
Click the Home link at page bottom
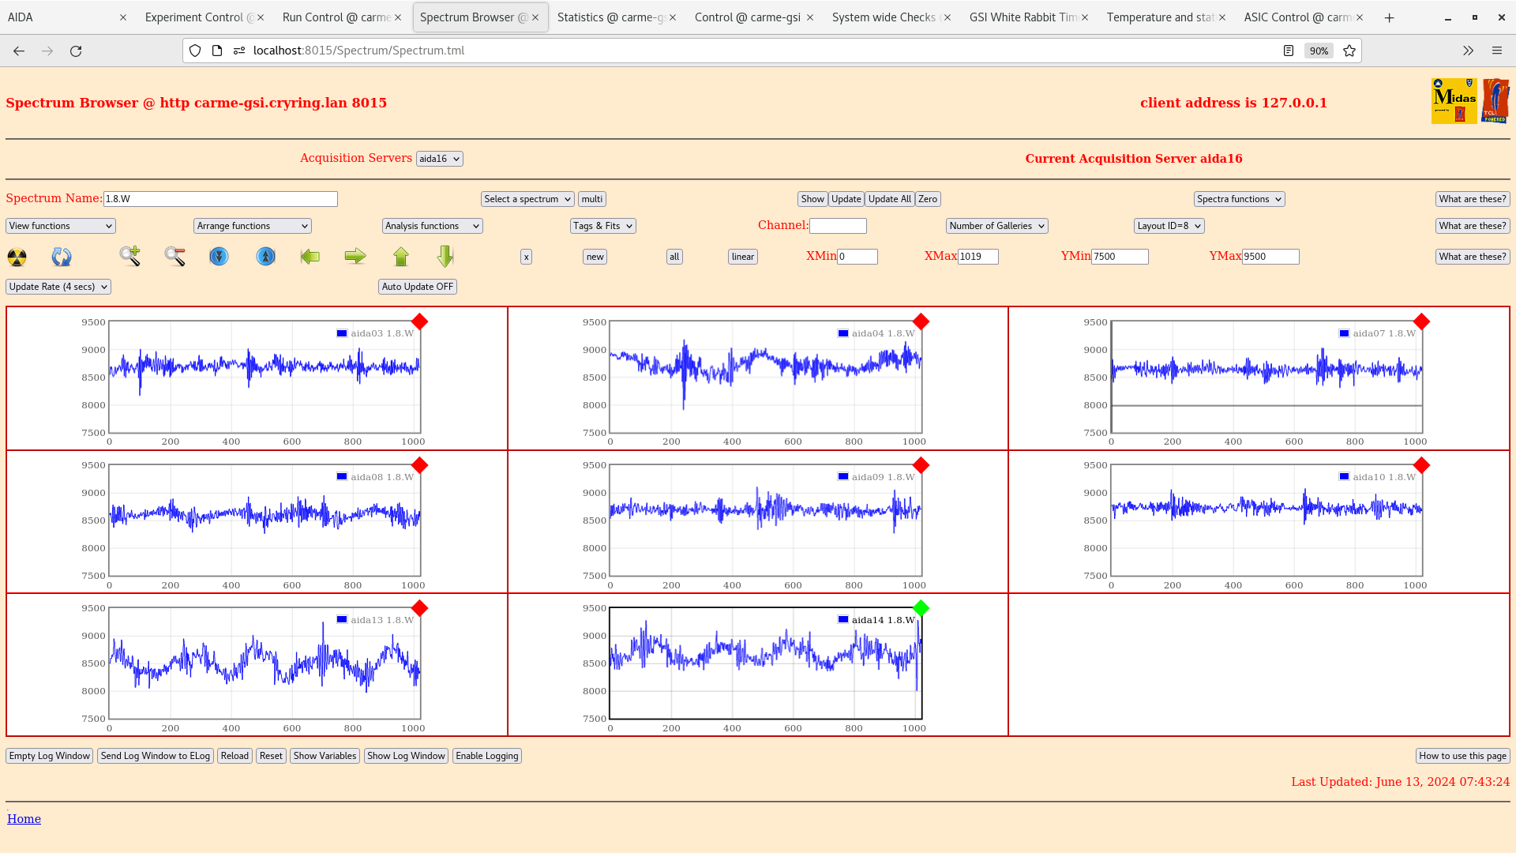pyautogui.click(x=24, y=818)
